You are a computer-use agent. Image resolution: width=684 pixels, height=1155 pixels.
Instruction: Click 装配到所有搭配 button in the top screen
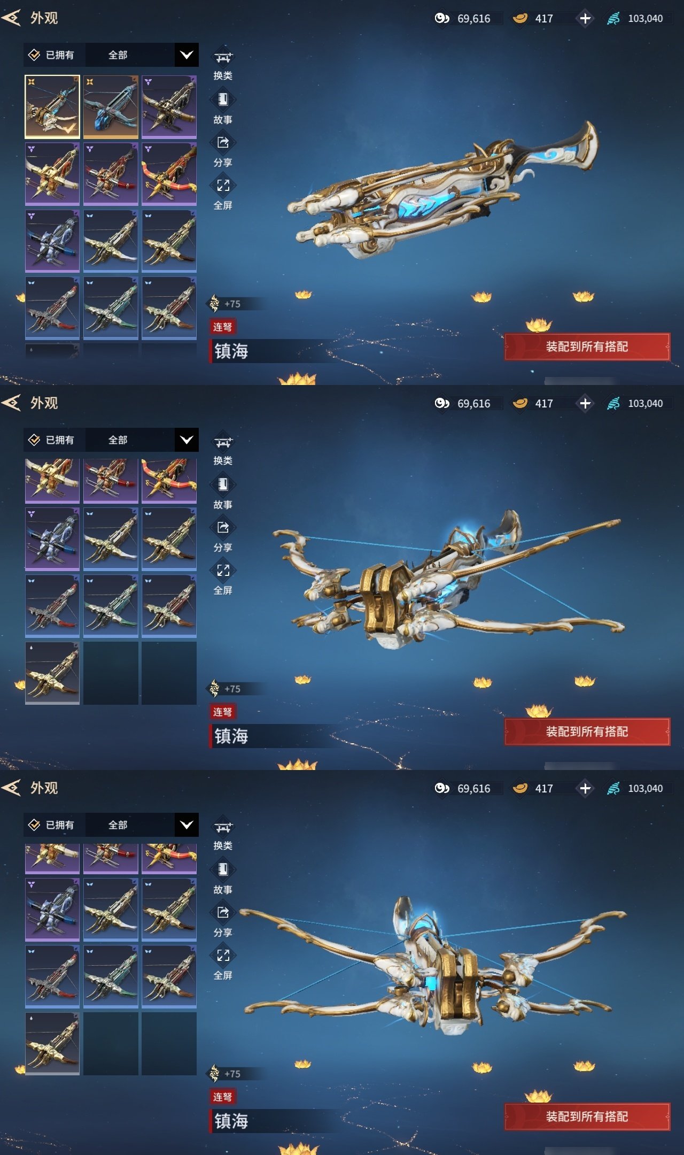click(587, 346)
